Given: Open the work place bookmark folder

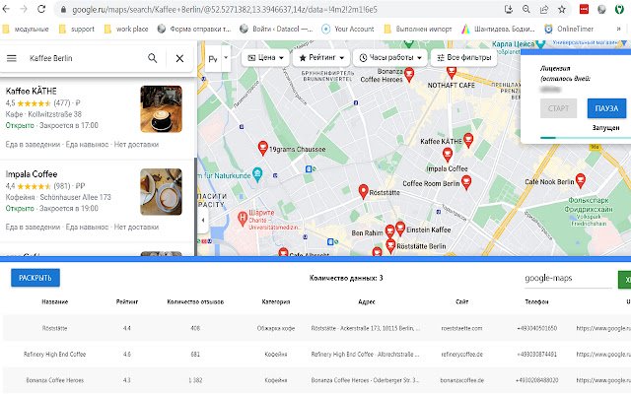Looking at the screenshot, I should click(x=126, y=29).
